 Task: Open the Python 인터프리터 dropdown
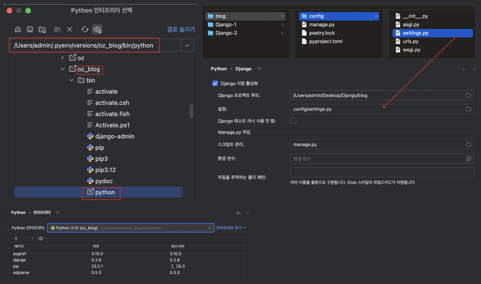pos(131,228)
